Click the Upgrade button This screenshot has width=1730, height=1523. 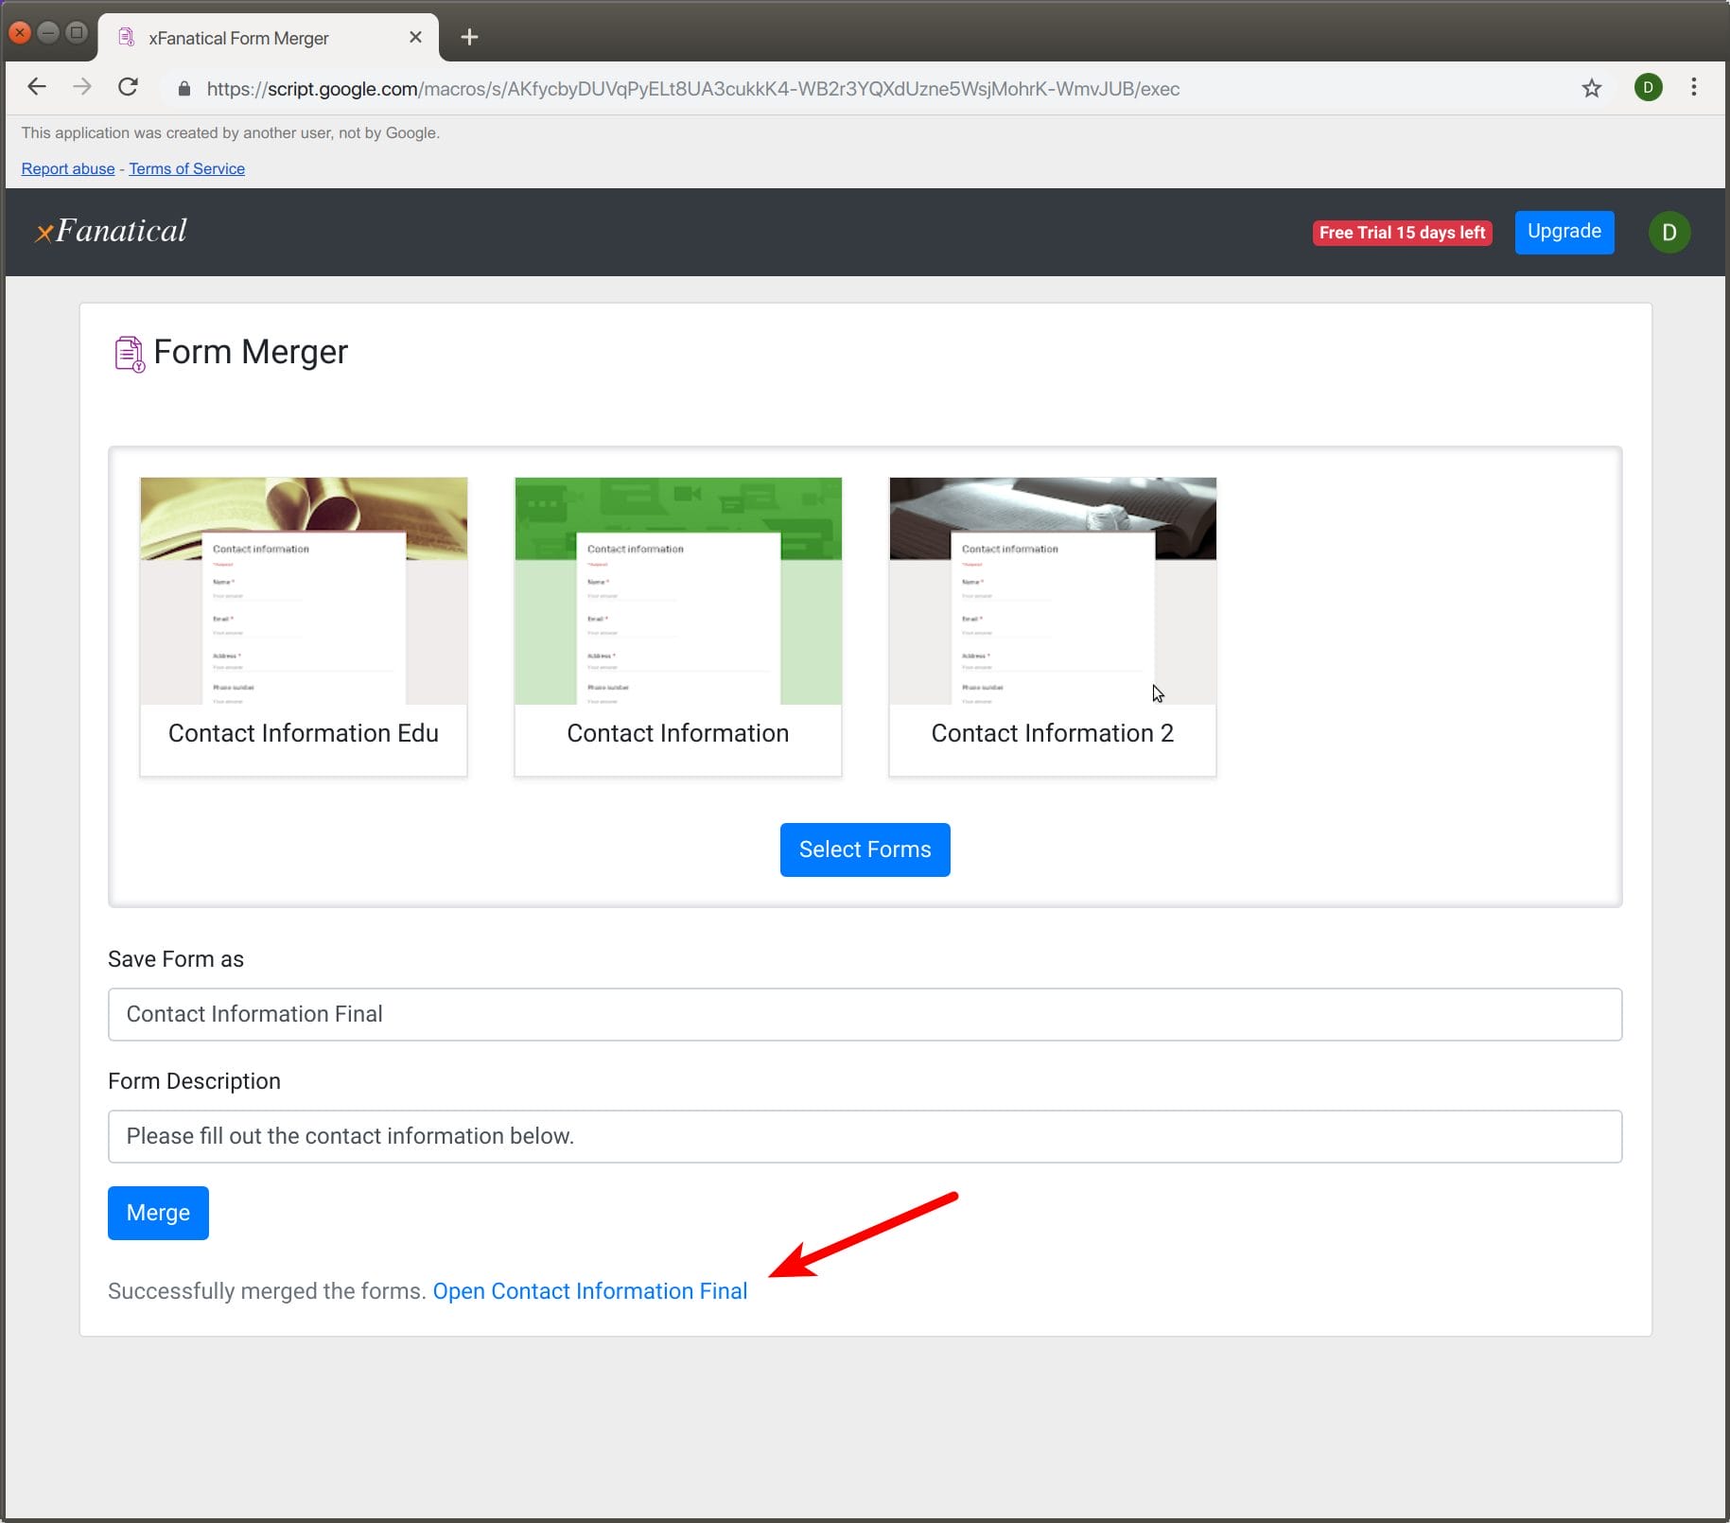point(1563,232)
